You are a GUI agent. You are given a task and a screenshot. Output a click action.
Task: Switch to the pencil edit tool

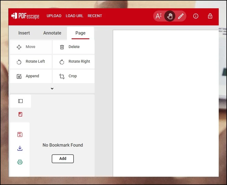(181, 16)
